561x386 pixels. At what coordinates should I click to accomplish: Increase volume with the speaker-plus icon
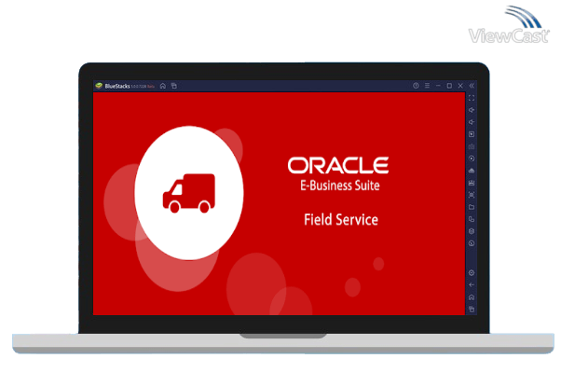pos(472,110)
